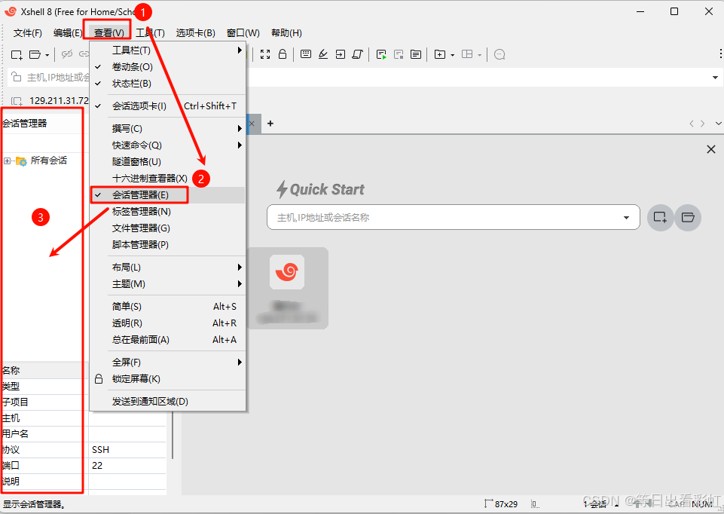Viewport: 724px width, 514px height.
Task: Expand the 全屏(F) submenu
Action: pyautogui.click(x=168, y=362)
